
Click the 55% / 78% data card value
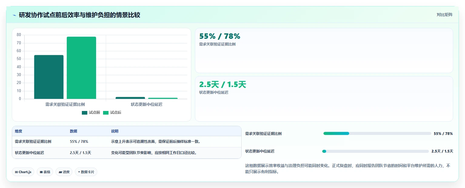220,36
